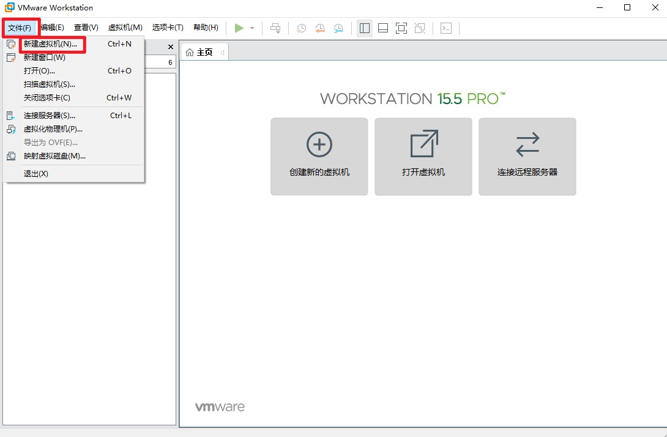Select 新建虚拟机(N)... menu entry
The height and width of the screenshot is (437, 667).
[73, 44]
